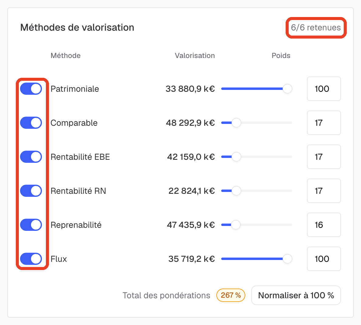Click the Patrimoniale method label

point(75,89)
